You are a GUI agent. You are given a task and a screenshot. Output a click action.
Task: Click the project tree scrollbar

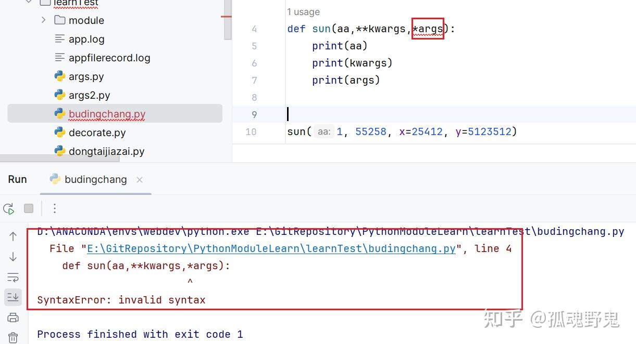228,21
